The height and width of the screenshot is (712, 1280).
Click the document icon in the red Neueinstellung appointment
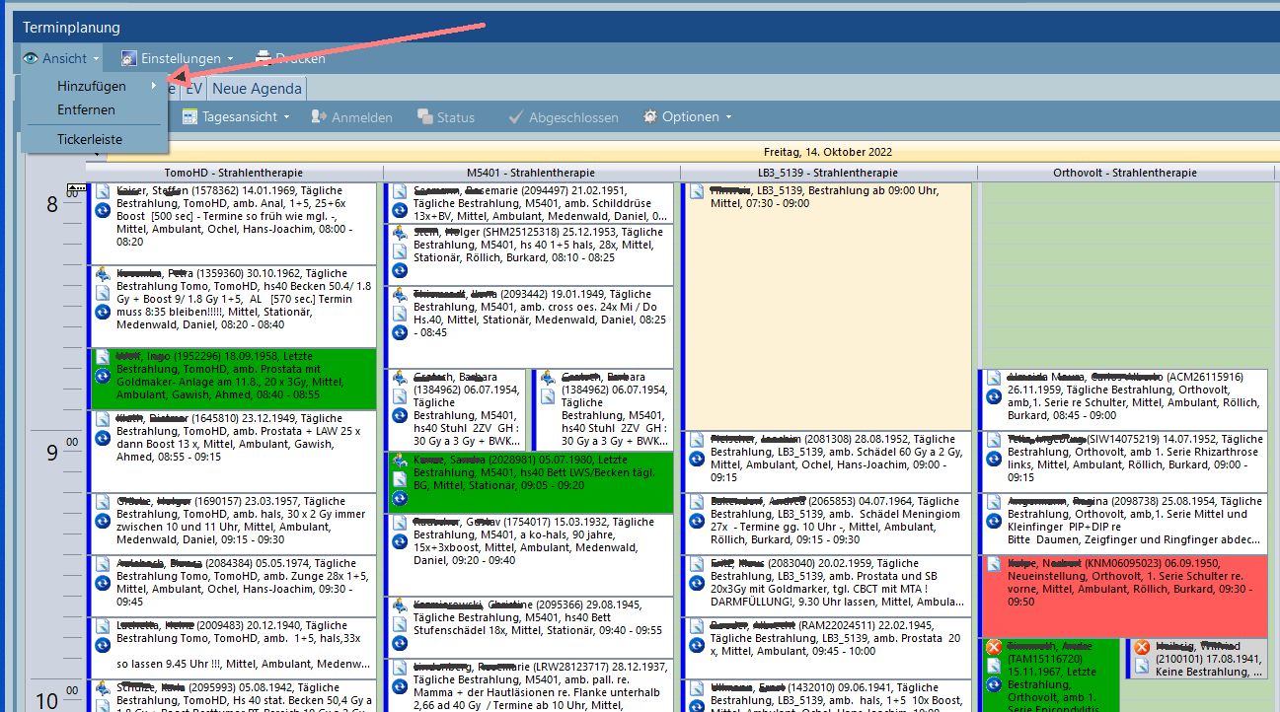[994, 563]
